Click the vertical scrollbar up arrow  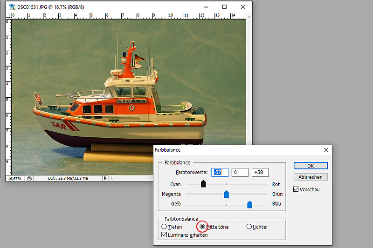pos(249,17)
